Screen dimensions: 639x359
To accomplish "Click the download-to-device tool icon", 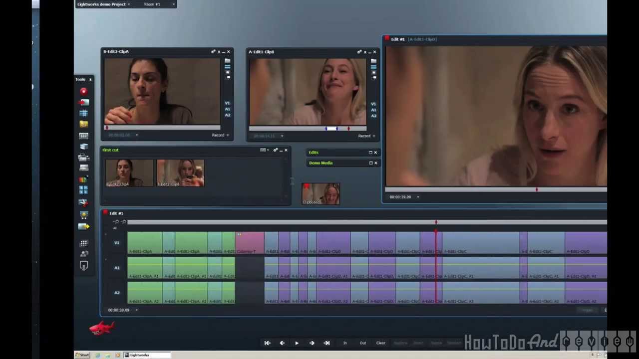I will pos(83,266).
